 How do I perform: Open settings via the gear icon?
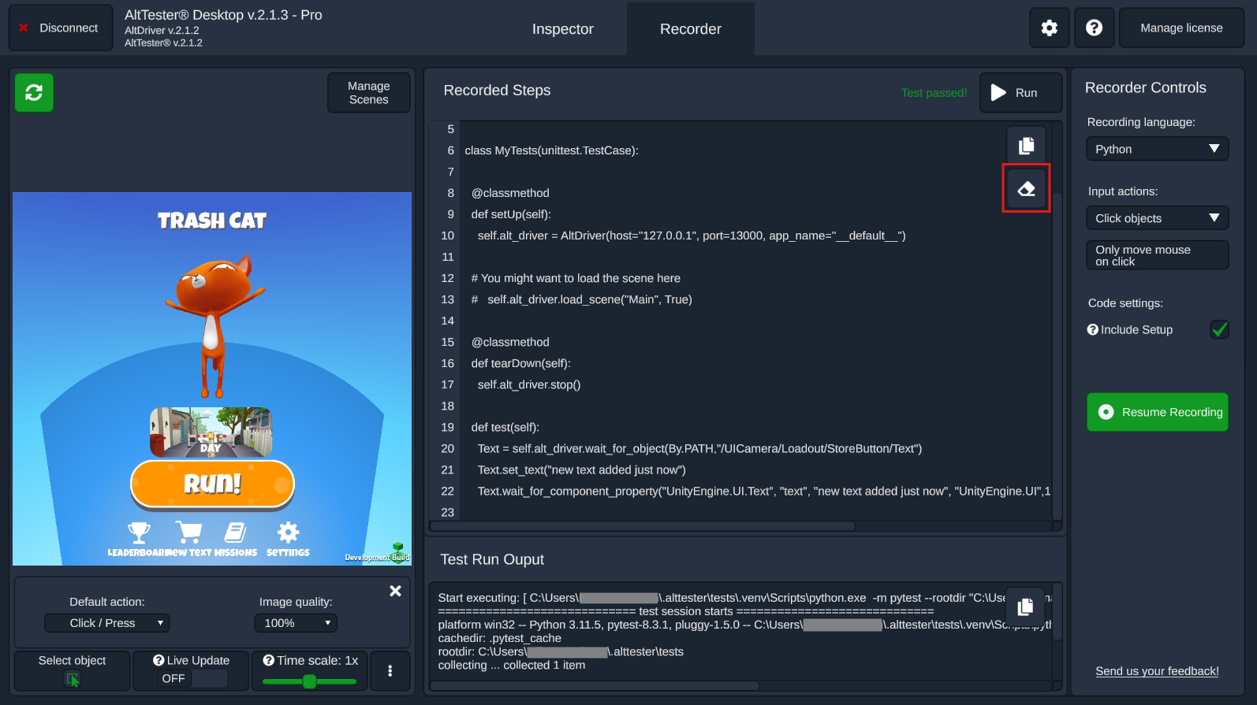1049,28
